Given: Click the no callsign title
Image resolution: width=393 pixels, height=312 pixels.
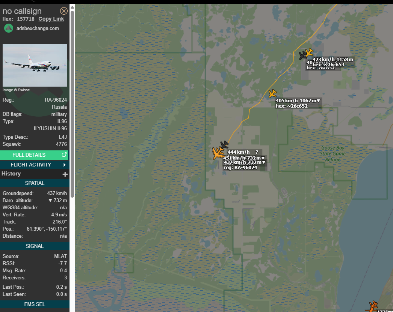Looking at the screenshot, I should 22,11.
